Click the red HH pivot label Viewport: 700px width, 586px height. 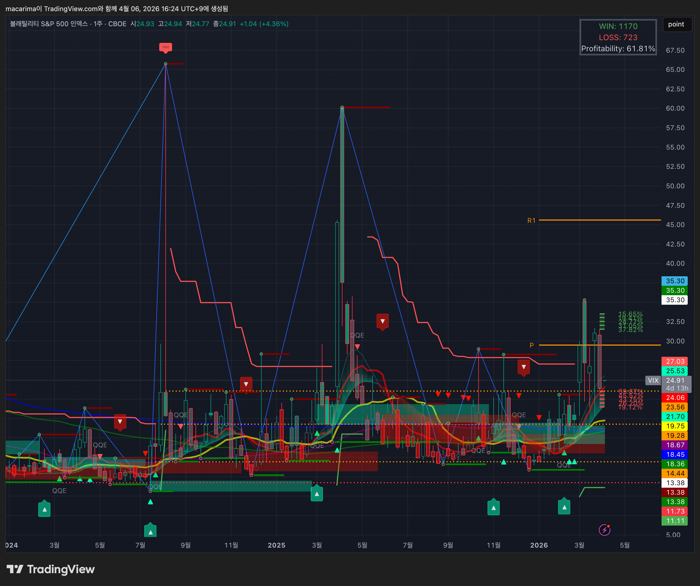(165, 47)
